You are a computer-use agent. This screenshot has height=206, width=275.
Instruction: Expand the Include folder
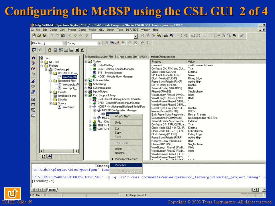pyautogui.click(x=51, y=92)
